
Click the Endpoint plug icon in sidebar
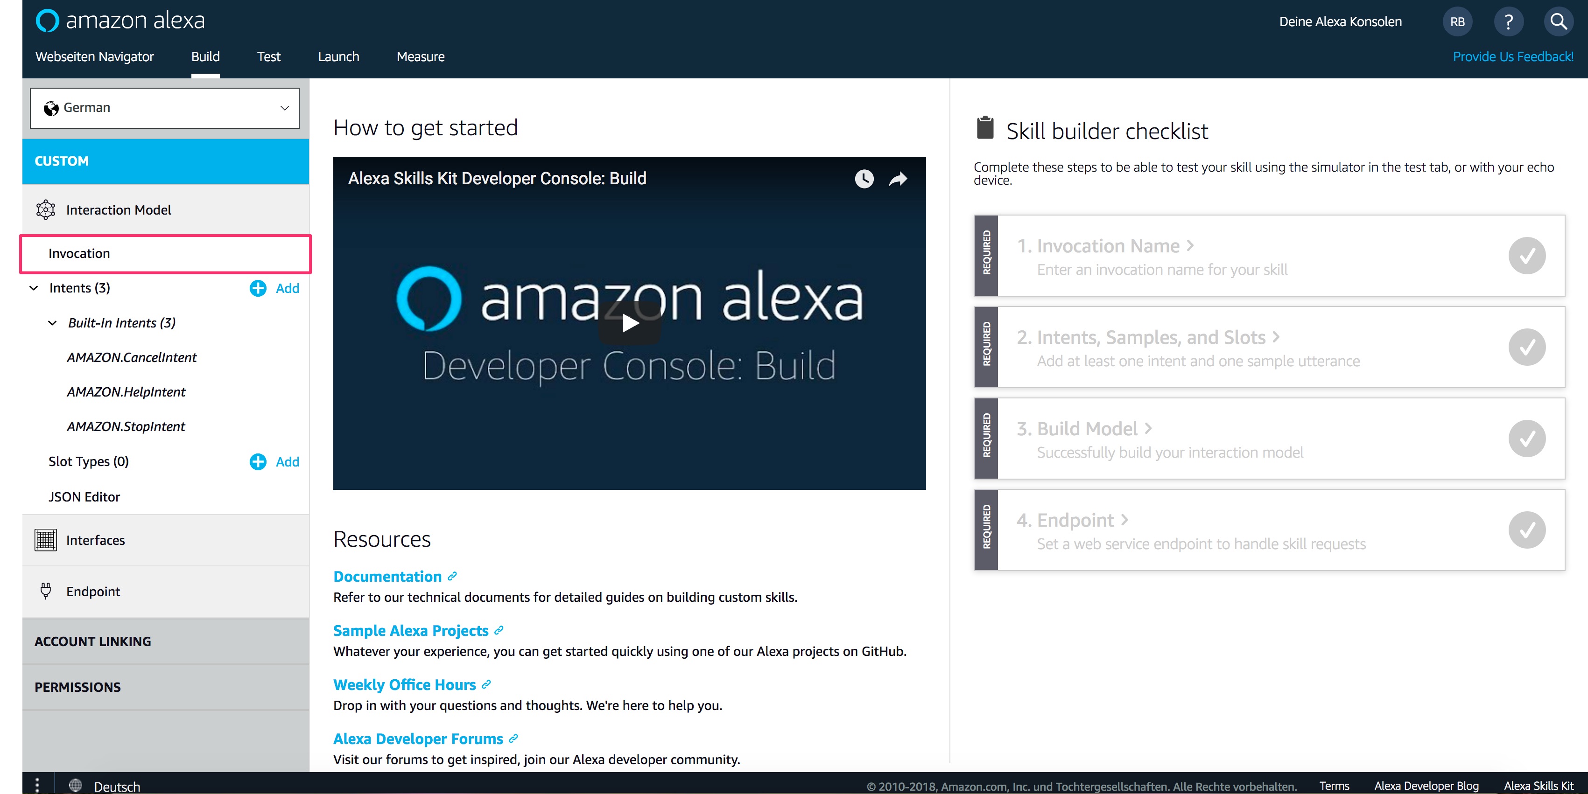pyautogui.click(x=46, y=591)
